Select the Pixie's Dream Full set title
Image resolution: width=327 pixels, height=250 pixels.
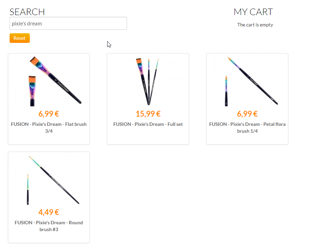(x=148, y=124)
